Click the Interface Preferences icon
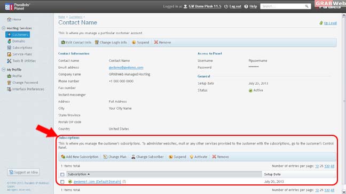346x194 pixels. click(9, 89)
